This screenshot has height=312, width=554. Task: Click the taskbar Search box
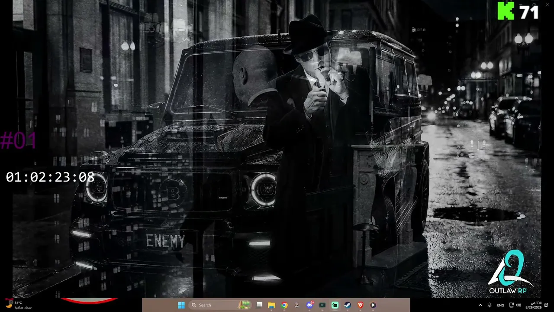pos(221,305)
